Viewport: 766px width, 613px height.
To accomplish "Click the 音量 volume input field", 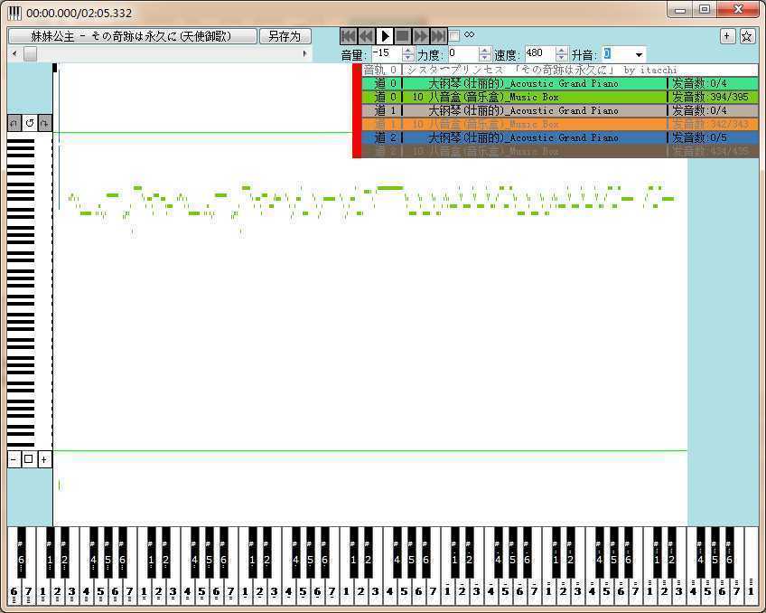I will [386, 53].
